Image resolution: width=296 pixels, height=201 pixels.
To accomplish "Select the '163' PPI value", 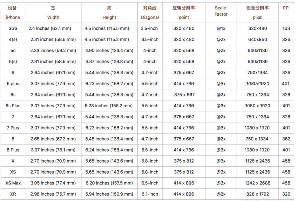I will [x=286, y=28].
